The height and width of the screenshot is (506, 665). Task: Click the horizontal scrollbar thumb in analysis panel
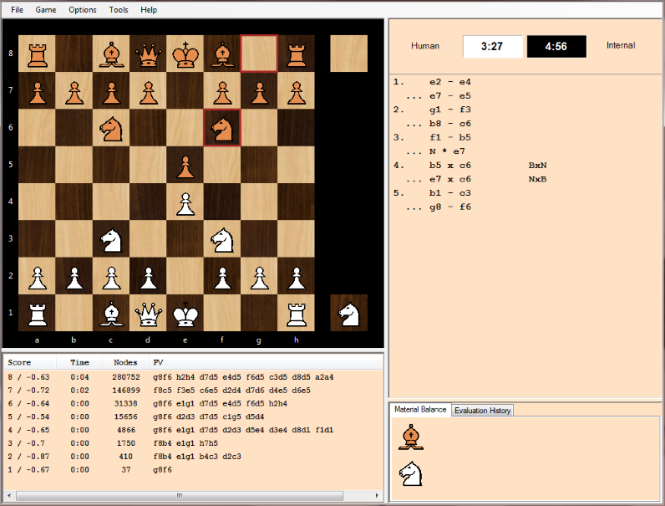pos(180,495)
